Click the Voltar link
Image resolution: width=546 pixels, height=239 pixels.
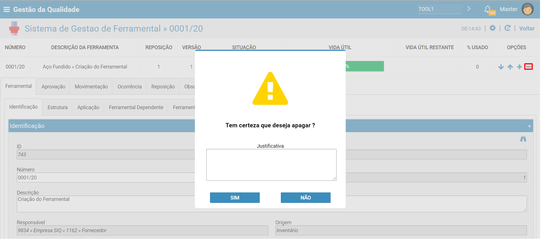[x=527, y=28]
